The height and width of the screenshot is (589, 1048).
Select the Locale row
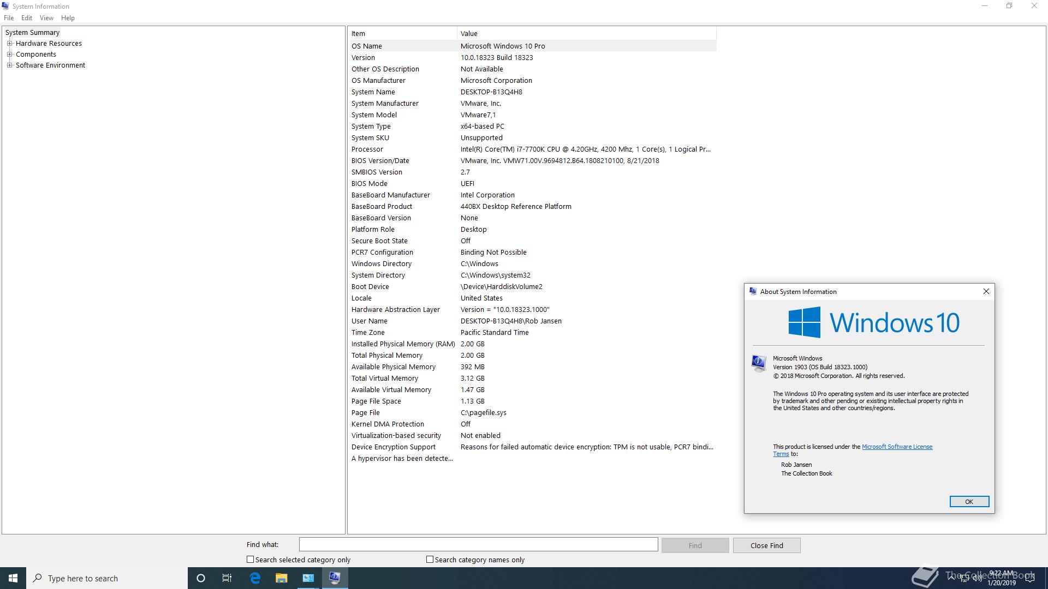coord(533,298)
